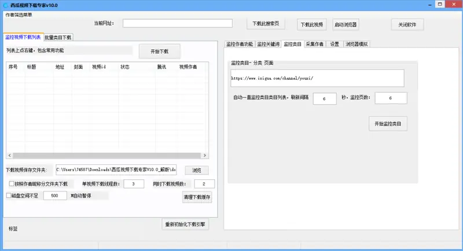This screenshot has height=251, width=463.
Task: Click the 刷新间隔 seconds field
Action: point(325,98)
